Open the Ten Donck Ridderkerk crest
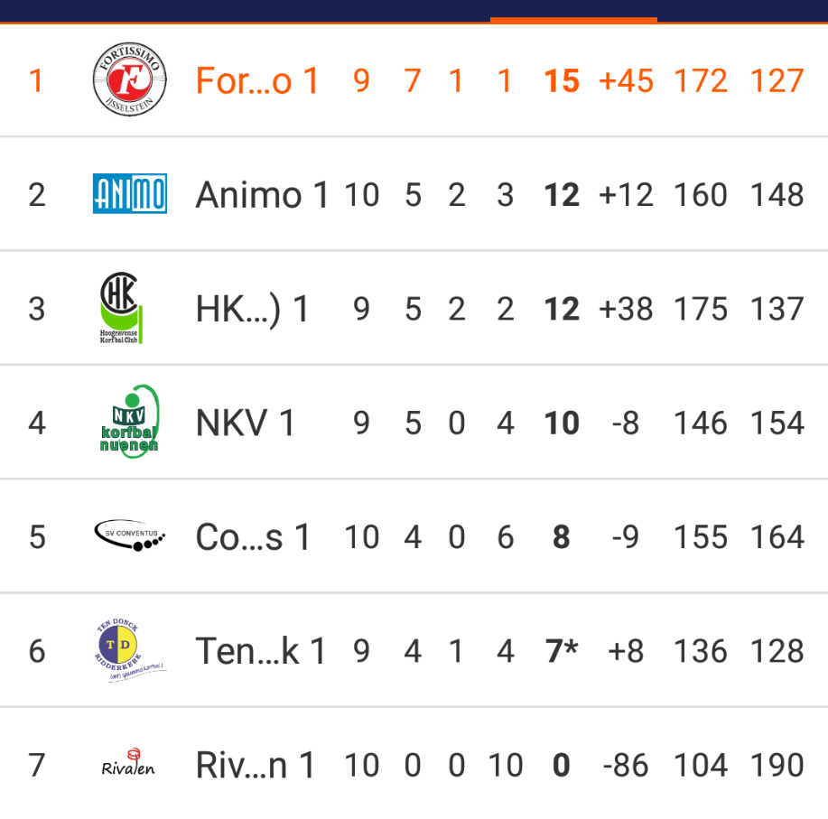Image resolution: width=828 pixels, height=819 pixels. (130, 649)
